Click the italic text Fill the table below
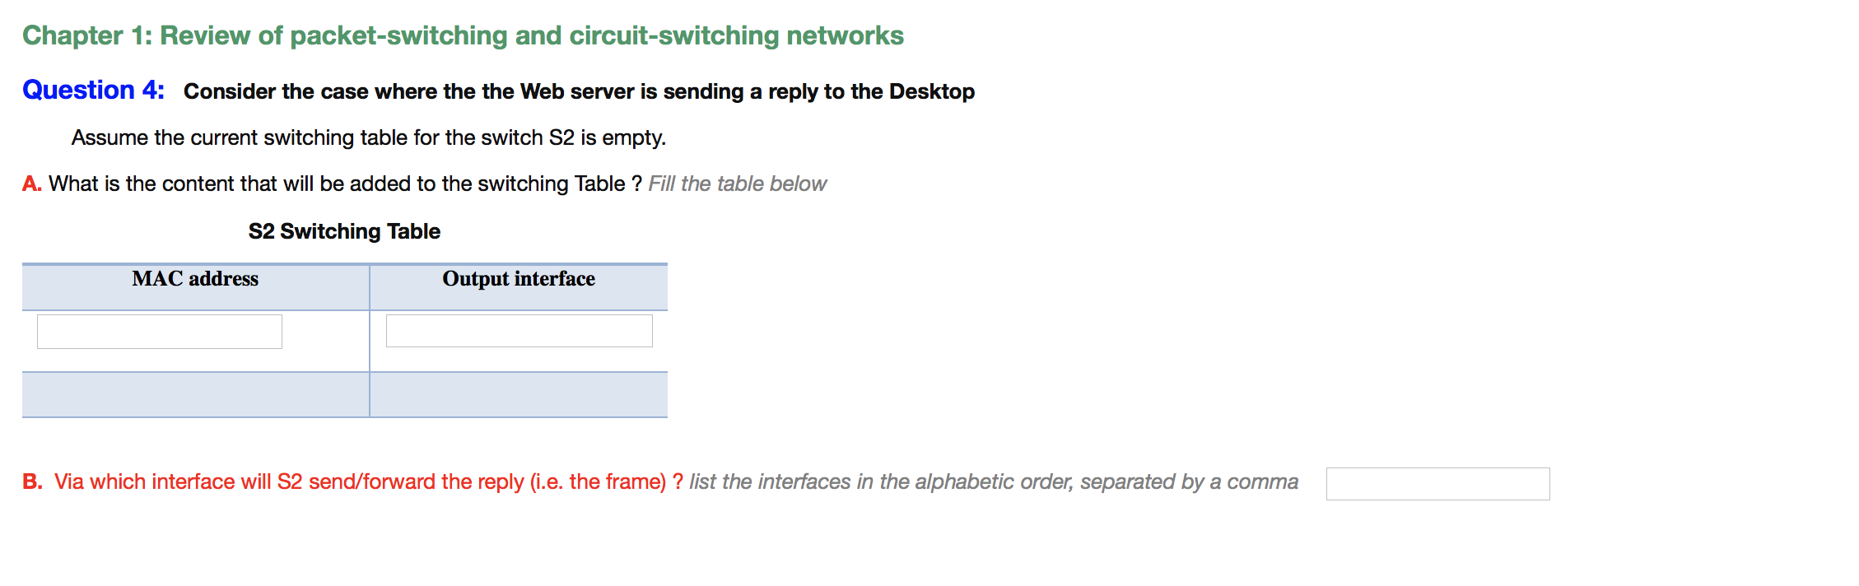This screenshot has width=1859, height=586. click(x=737, y=184)
